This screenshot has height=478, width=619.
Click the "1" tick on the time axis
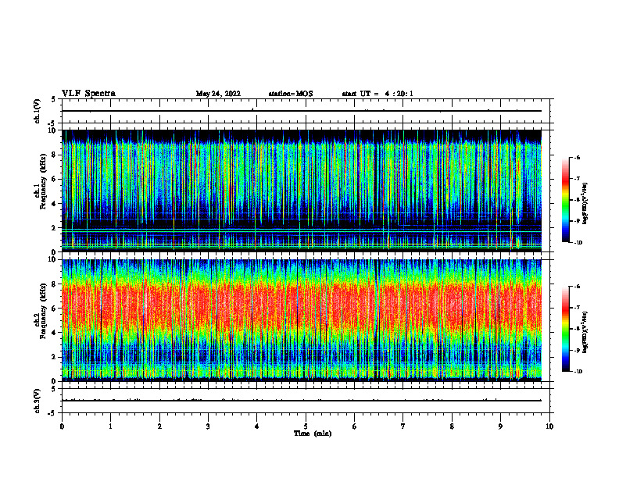coord(110,426)
